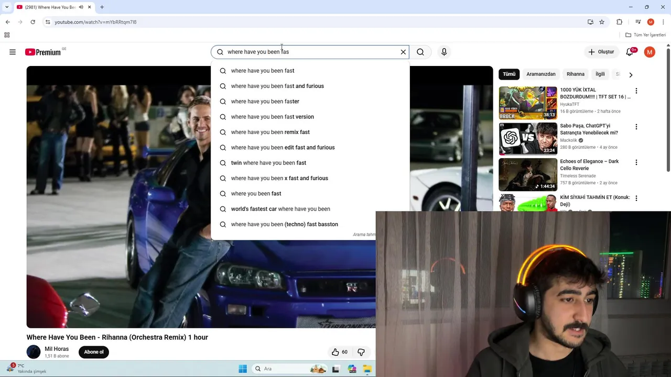Choose suggestion 'where have you been fast and furious'
The image size is (671, 377).
(310, 86)
